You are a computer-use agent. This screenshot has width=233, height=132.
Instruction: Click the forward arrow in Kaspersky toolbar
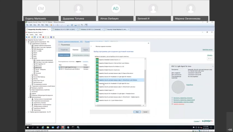click(29, 37)
